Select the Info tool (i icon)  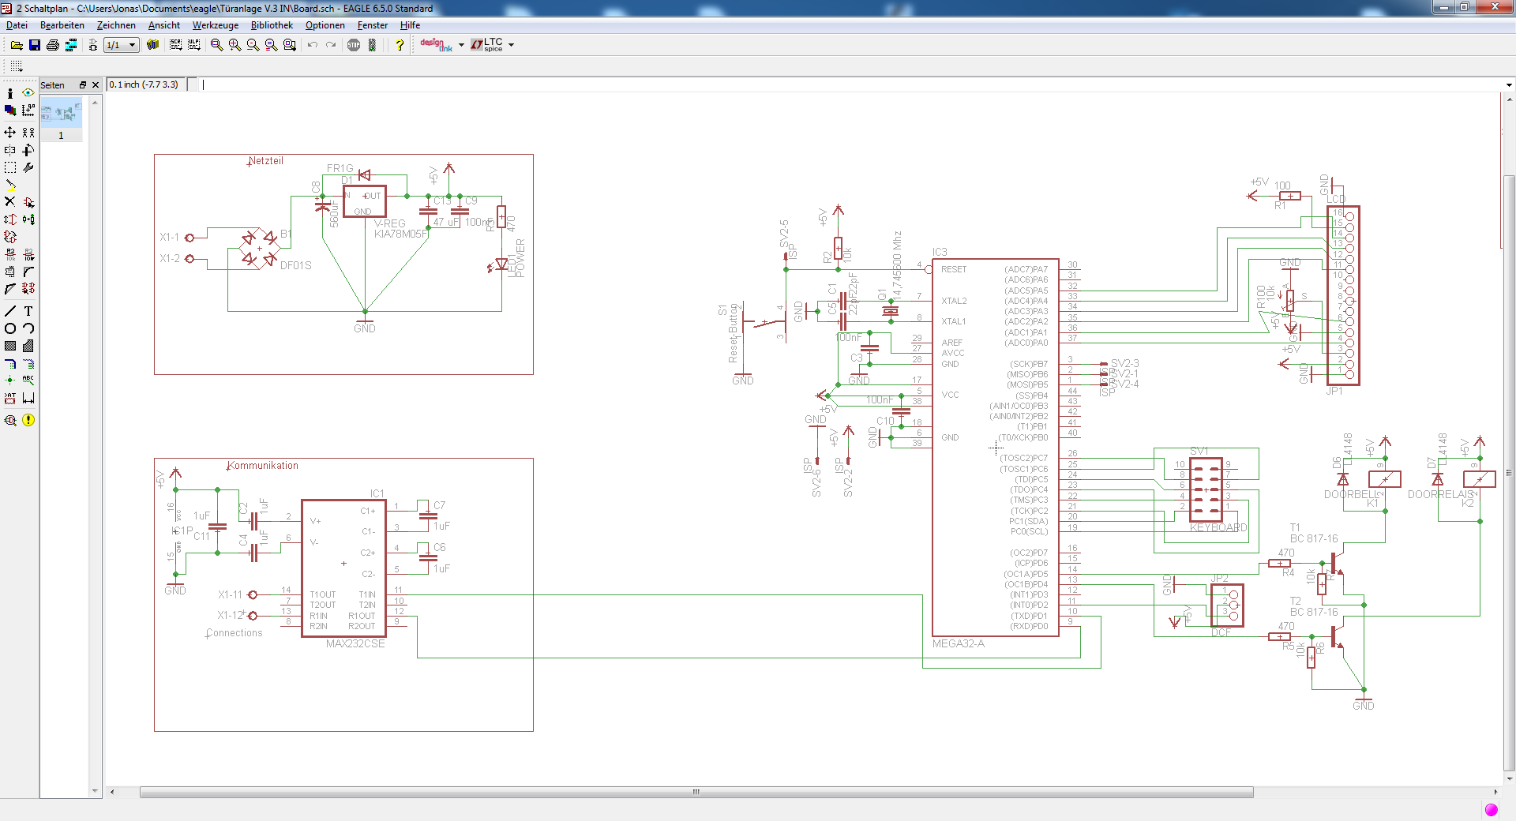tap(10, 93)
